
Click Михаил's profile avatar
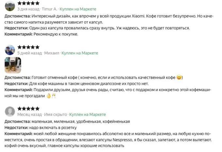[10, 50]
